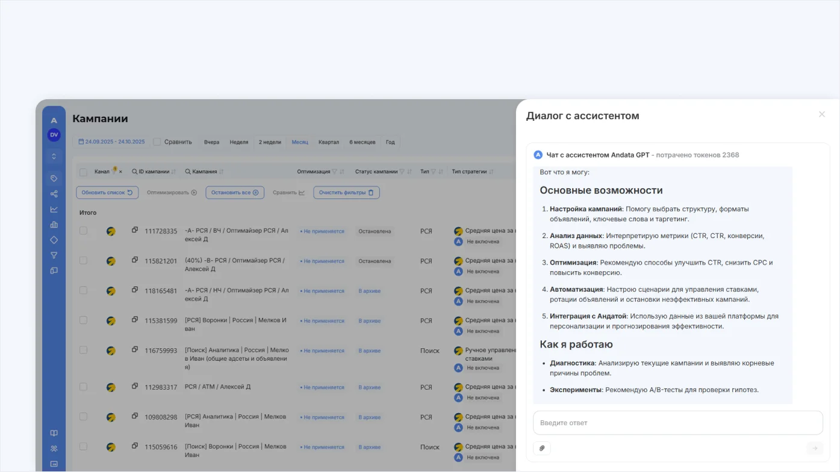Viewport: 840px width, 472px height.
Task: Click the 'Сравнить' chart button in toolbar
Action: pyautogui.click(x=289, y=192)
